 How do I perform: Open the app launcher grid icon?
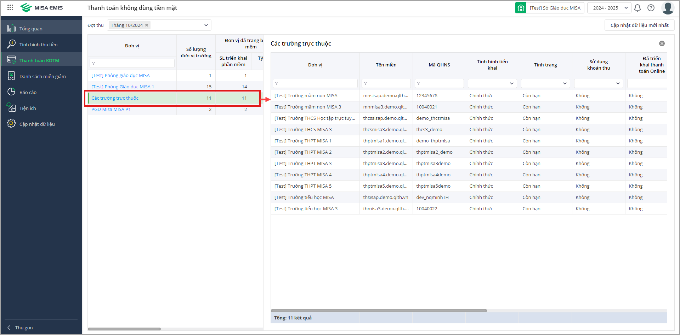pyautogui.click(x=10, y=7)
